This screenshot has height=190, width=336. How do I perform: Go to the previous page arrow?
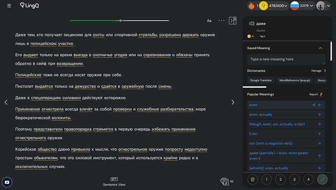pos(6,102)
